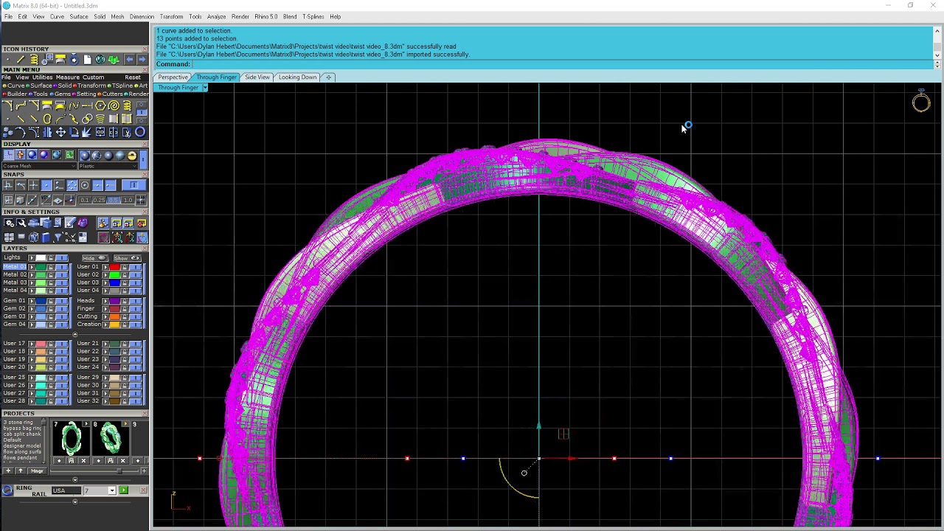Image resolution: width=944 pixels, height=531 pixels.
Task: Open Utilities in the Main Menu
Action: (42, 77)
